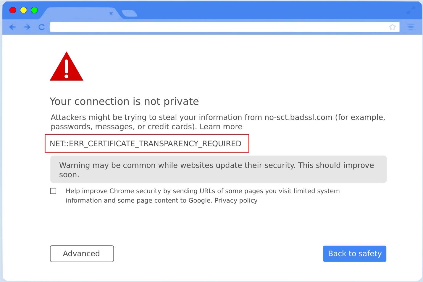Image resolution: width=423 pixels, height=282 pixels.
Task: Click the back navigation arrow
Action: click(x=12, y=27)
